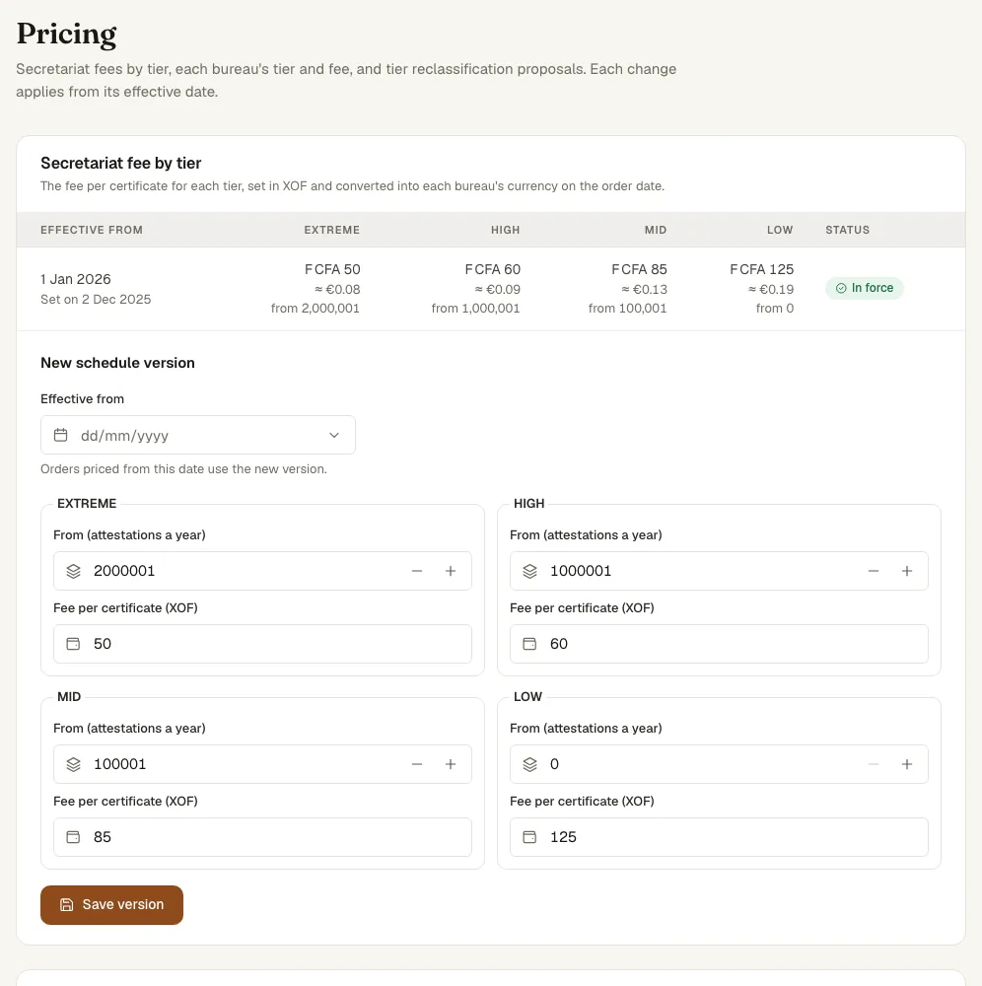Decrease HIGH attestations with minus stepper
The height and width of the screenshot is (986, 982).
pos(874,571)
